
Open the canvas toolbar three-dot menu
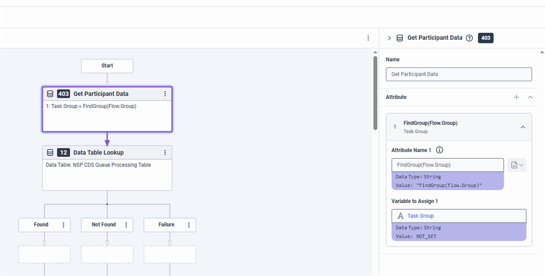pos(368,38)
